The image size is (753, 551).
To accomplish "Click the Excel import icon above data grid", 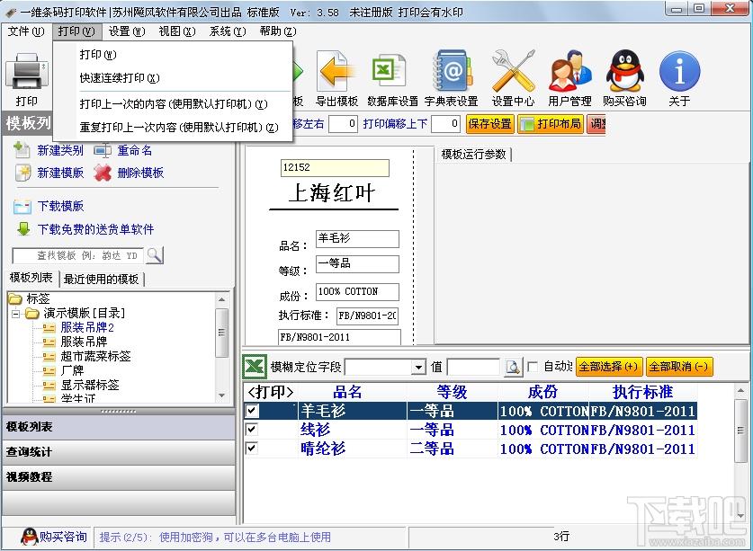I will (x=254, y=367).
